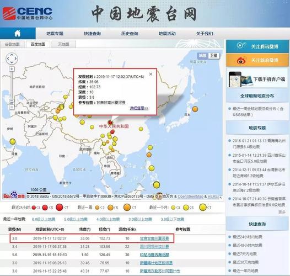Screen dimensions: 290x276
Task: Filter 3.0级以上地震 in past year
Action: coord(140,220)
